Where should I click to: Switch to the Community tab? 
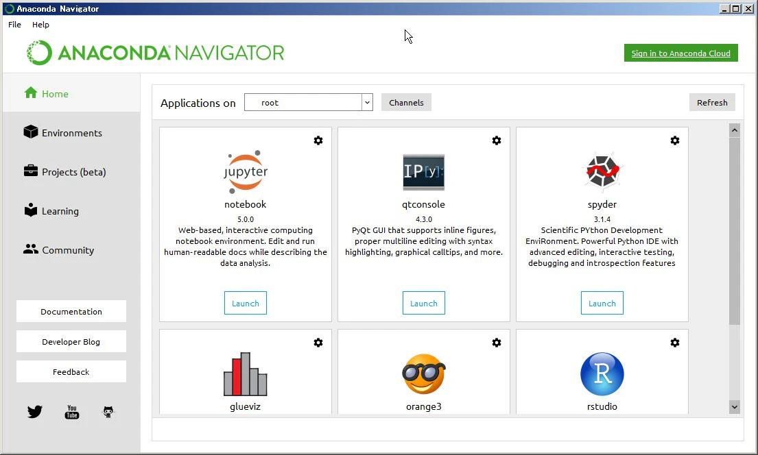tap(71, 249)
